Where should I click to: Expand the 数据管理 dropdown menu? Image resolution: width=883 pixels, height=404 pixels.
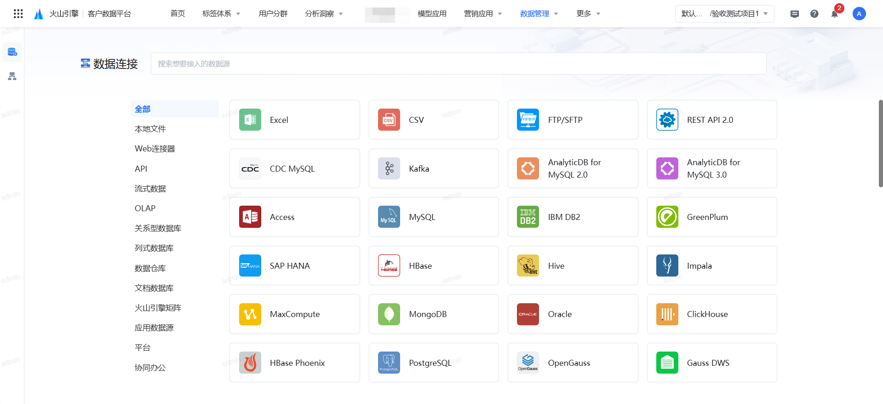[539, 14]
